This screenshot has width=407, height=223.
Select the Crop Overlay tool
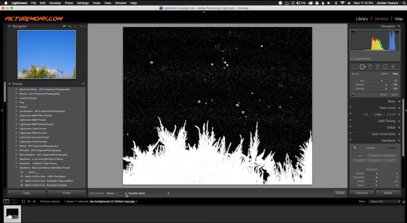pos(354,67)
